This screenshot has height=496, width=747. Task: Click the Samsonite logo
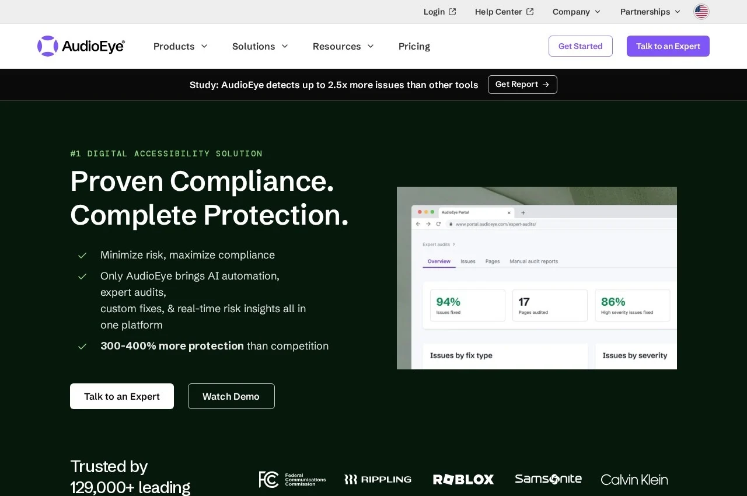(549, 479)
